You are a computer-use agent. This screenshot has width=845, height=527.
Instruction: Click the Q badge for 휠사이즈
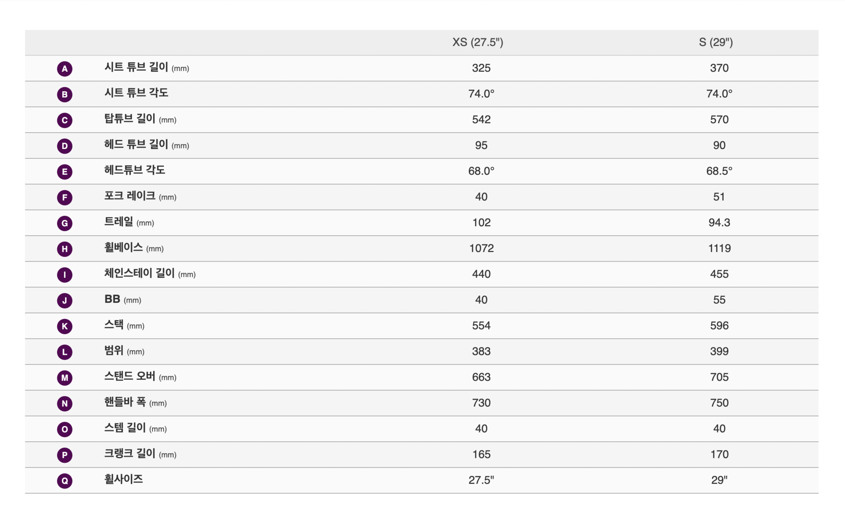pyautogui.click(x=65, y=481)
